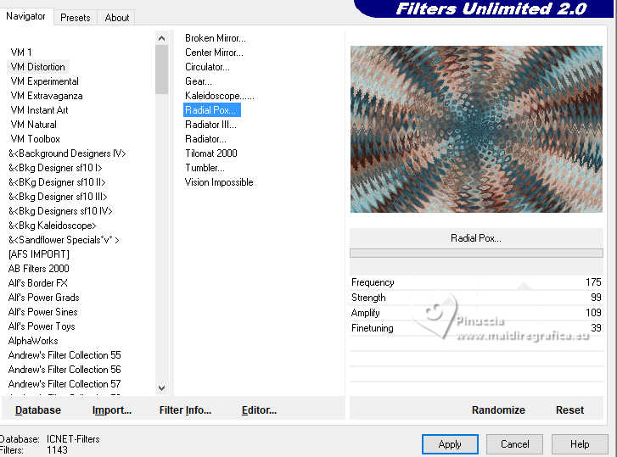Select Andrew's Filter Collection 57

tap(65, 384)
